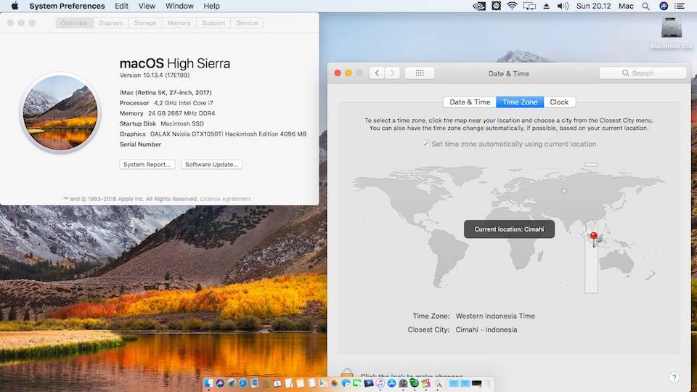Image resolution: width=697 pixels, height=392 pixels.
Task: Click the NVIDIA eye icon in menu bar
Action: 479,6
